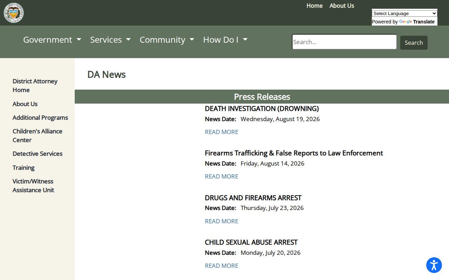Click the DA News page title
449x280 pixels.
pyautogui.click(x=107, y=75)
